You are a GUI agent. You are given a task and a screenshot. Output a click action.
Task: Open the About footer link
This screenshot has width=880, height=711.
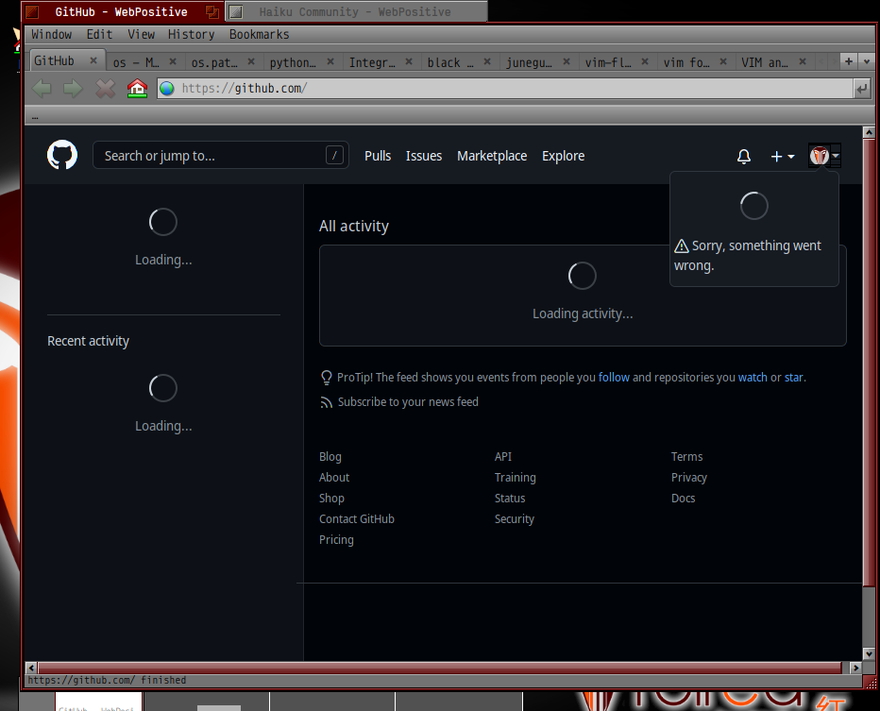coord(334,478)
